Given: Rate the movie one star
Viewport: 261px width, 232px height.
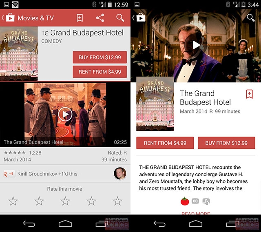Looking at the screenshot, I should tap(13, 201).
